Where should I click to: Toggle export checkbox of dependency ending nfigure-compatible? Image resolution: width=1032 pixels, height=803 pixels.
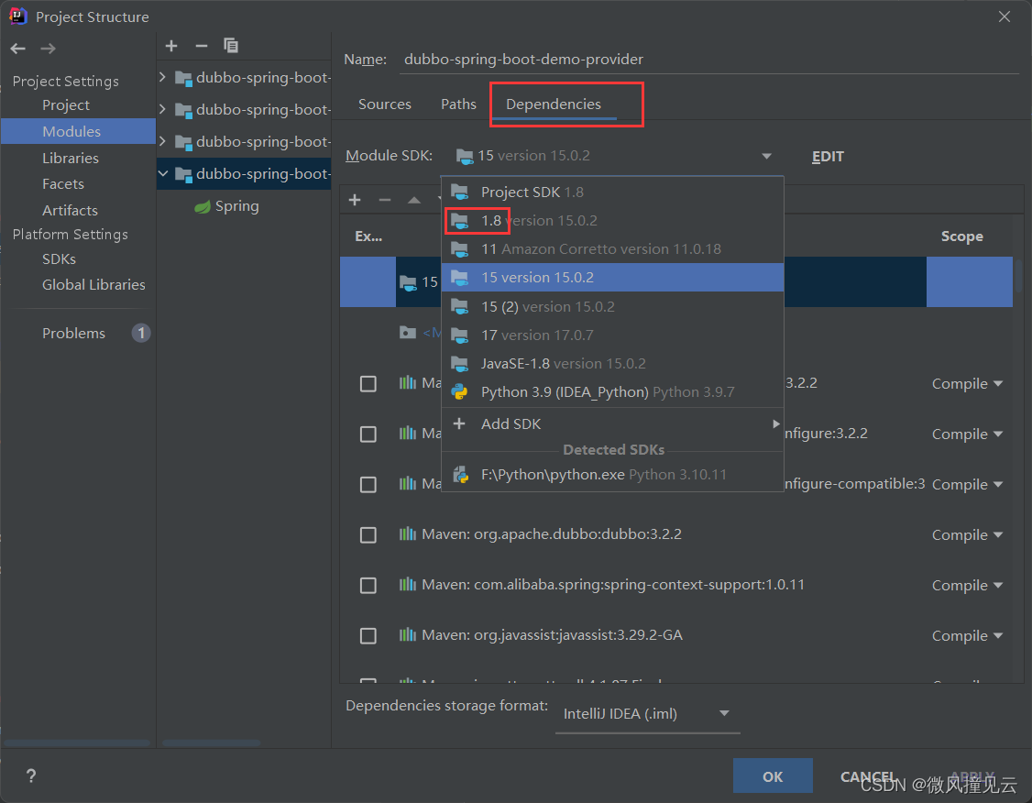[x=368, y=484]
